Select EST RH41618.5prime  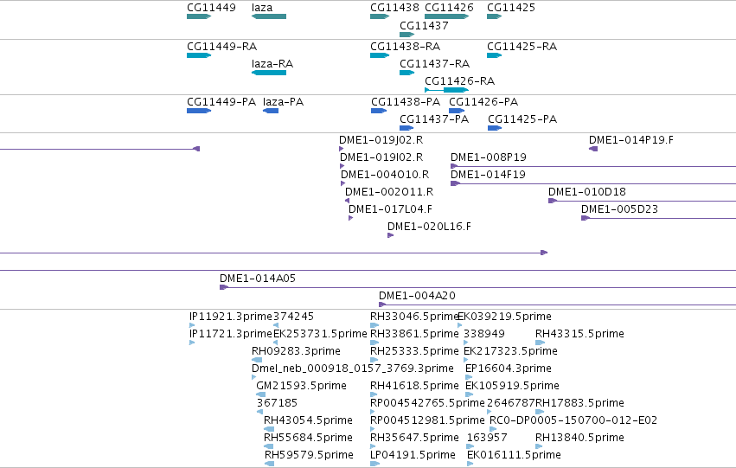(414, 386)
